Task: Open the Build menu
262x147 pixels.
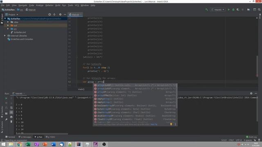Action: tap(58, 5)
